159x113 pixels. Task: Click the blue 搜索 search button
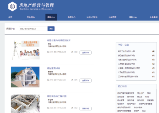click(51, 29)
